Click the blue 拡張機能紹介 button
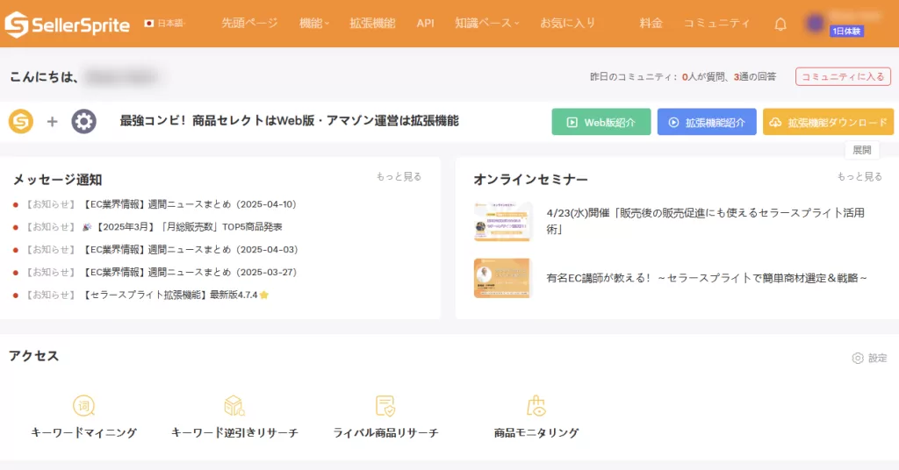The height and width of the screenshot is (470, 899). (707, 122)
